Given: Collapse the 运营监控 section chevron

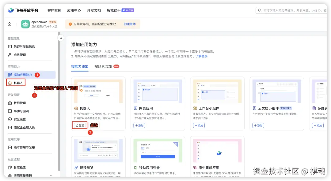Looking at the screenshot, I should (x=51, y=175).
